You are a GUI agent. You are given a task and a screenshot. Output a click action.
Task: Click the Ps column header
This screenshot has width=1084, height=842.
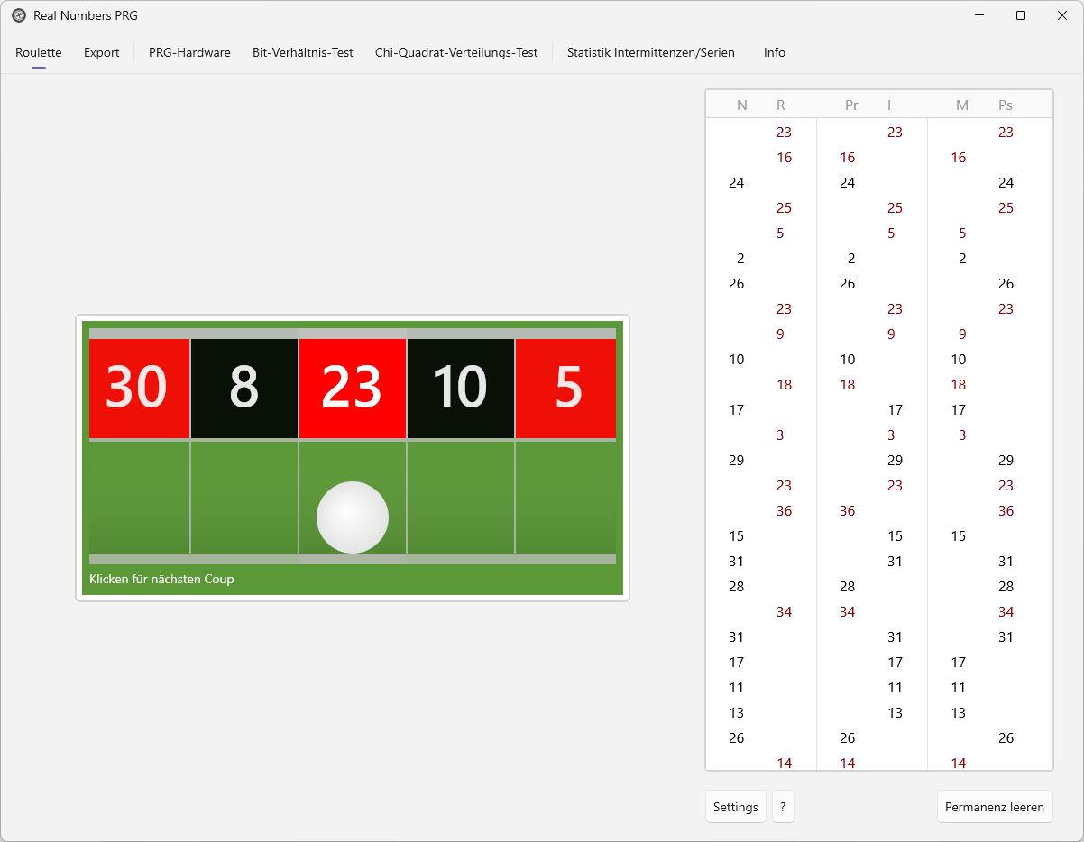(1006, 105)
